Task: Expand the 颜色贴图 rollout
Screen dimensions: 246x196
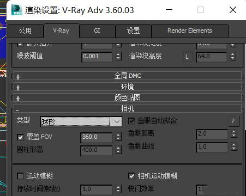Action: click(128, 98)
